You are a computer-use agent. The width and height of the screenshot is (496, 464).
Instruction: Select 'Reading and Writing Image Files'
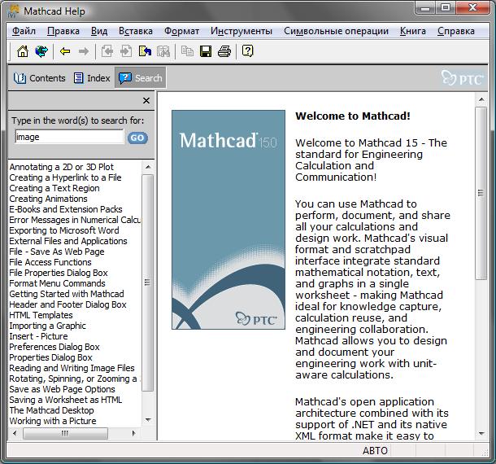click(72, 368)
